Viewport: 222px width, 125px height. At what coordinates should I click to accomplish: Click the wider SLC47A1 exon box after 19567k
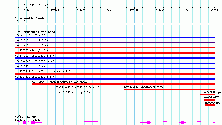pos(33,123)
